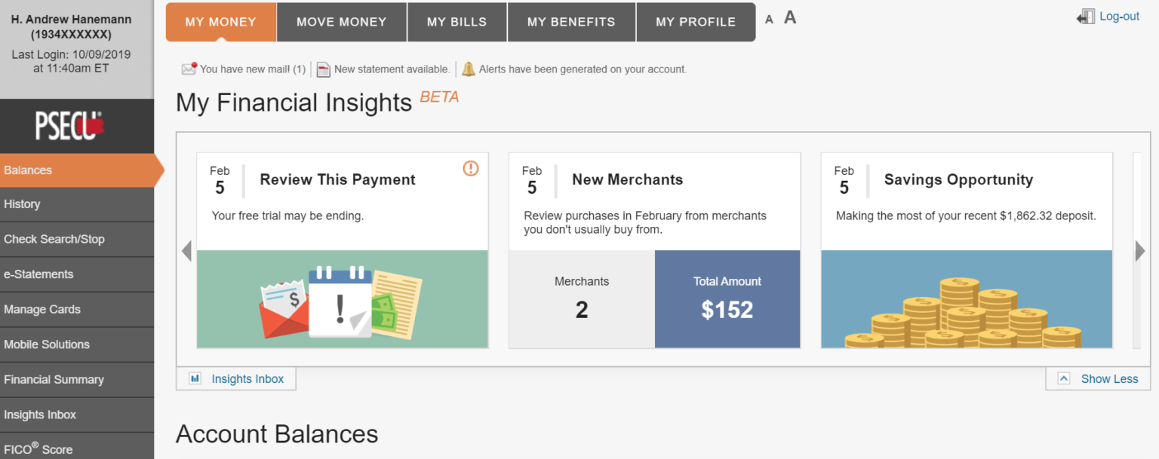Screen dimensions: 1159x459
Task: Click the chart icon beside Insights Inbox
Action: click(x=196, y=379)
